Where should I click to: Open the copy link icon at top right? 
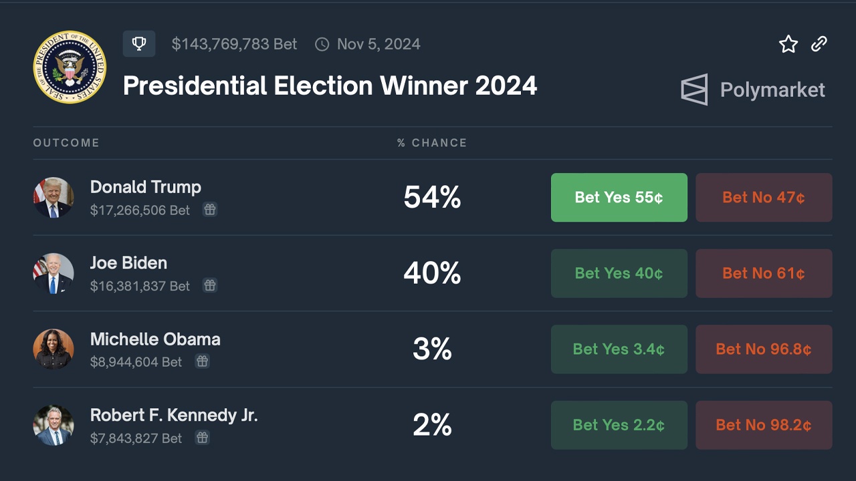point(819,43)
